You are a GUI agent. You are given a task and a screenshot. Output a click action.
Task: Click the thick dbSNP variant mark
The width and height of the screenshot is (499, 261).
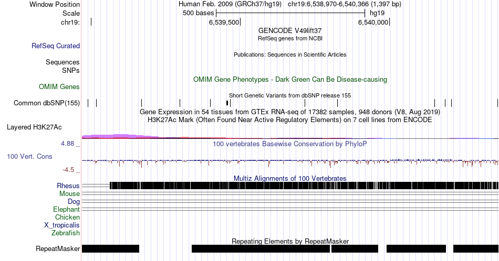click(227, 103)
